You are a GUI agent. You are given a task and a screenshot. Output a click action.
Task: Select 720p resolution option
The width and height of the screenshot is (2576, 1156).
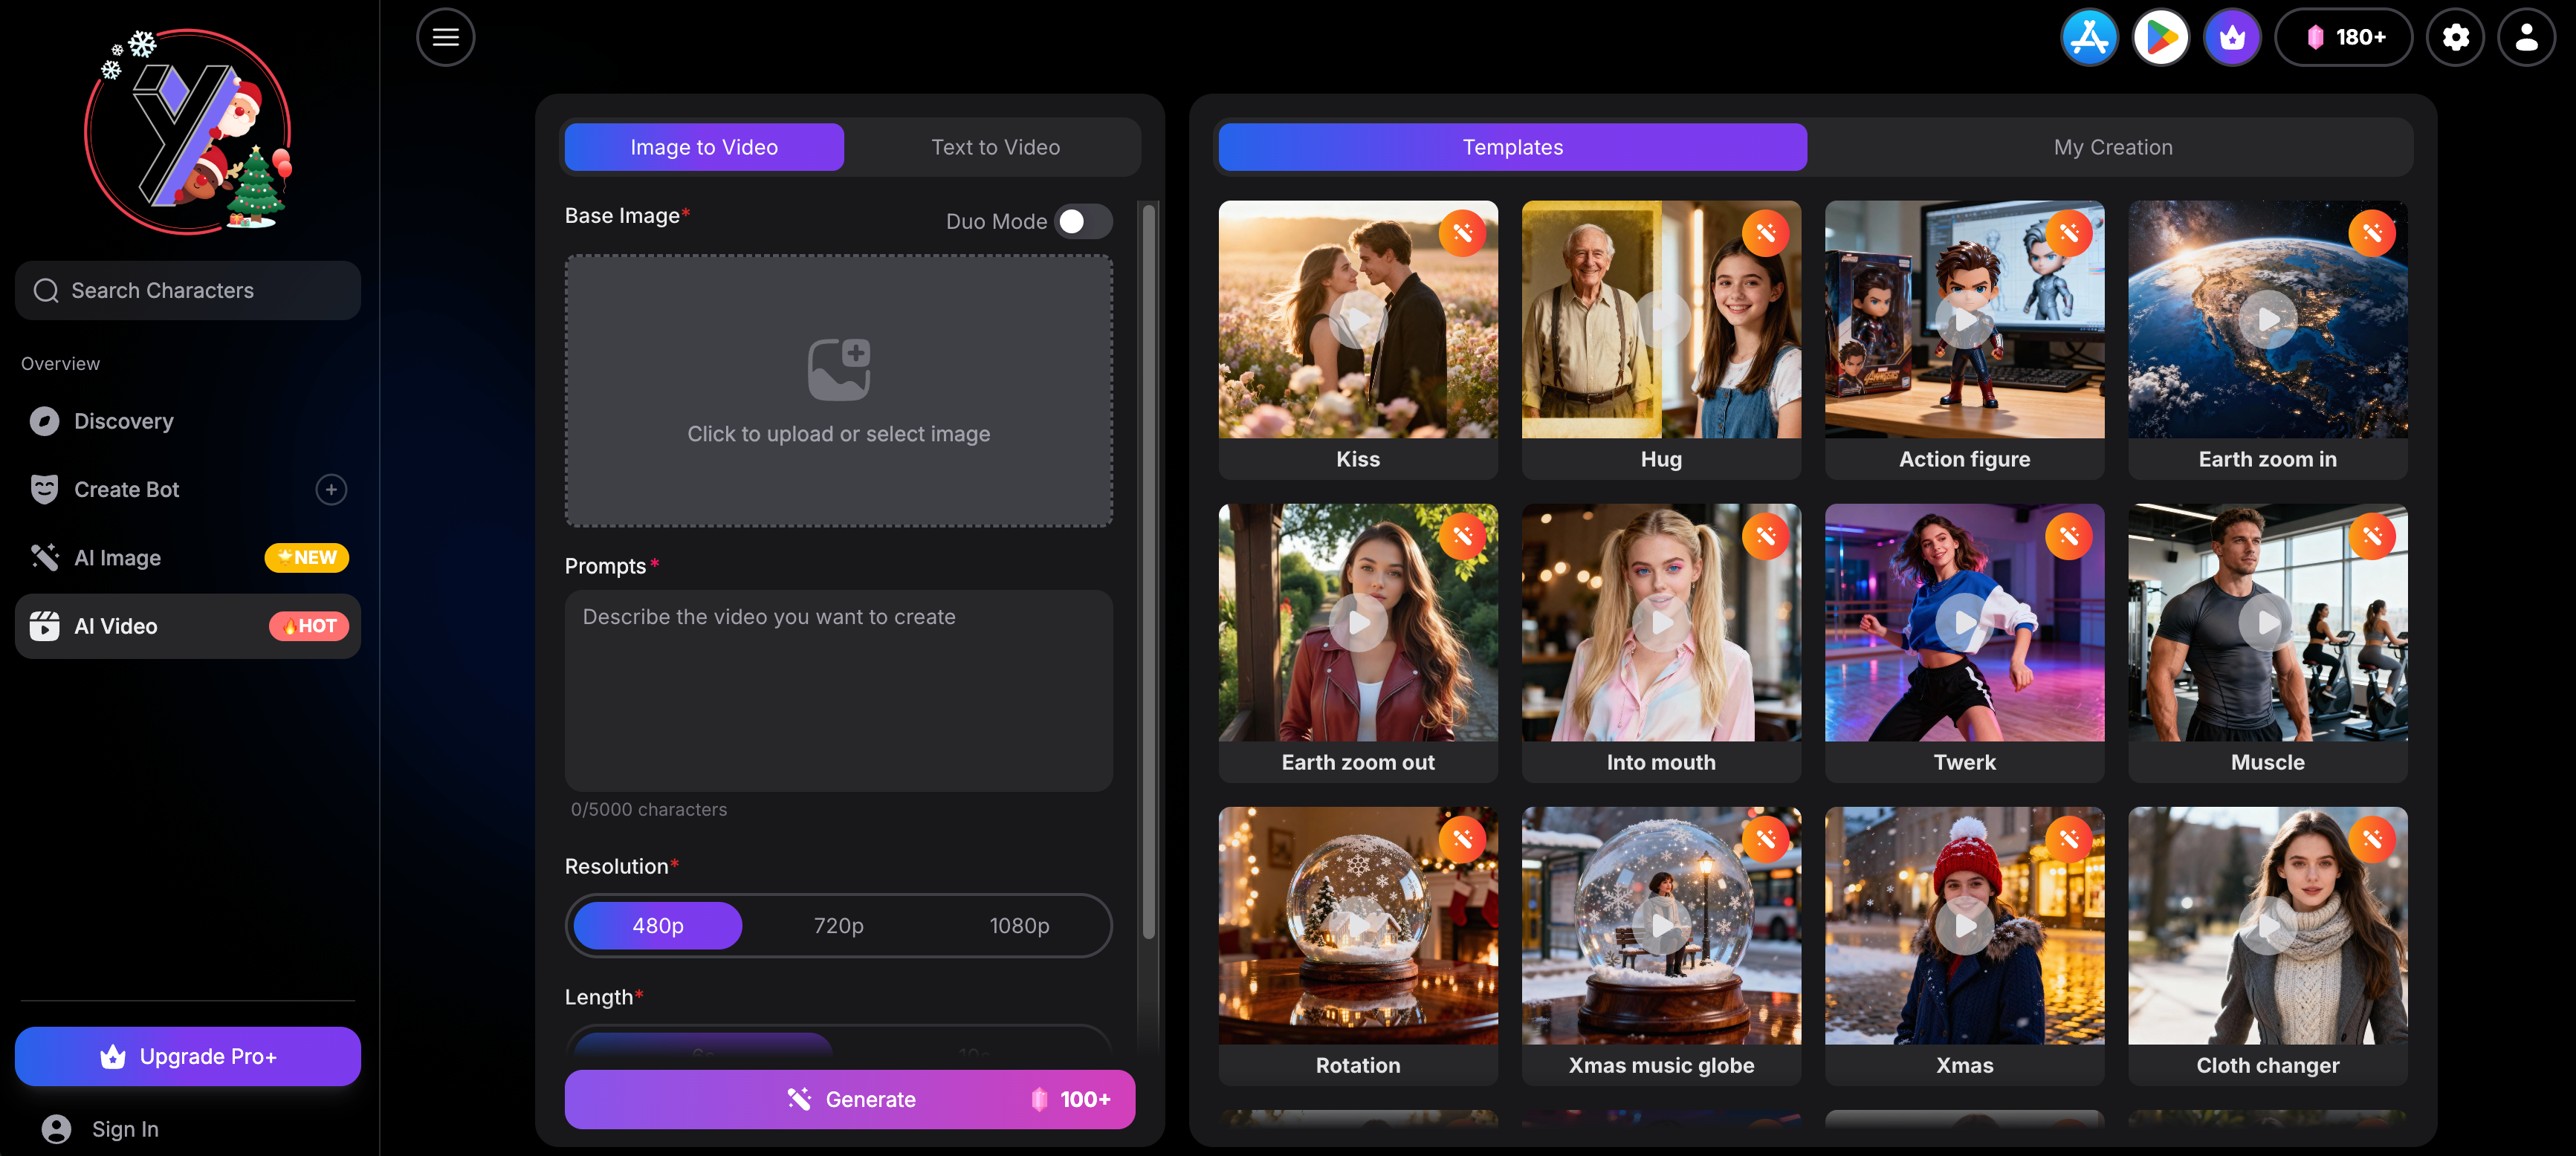click(838, 925)
